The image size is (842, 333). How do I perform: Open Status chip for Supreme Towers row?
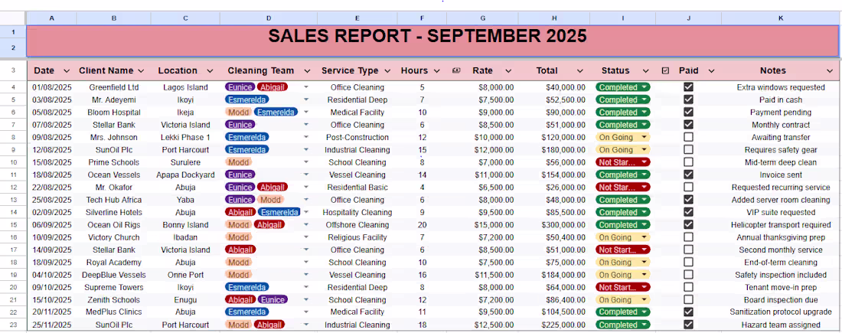[x=623, y=287]
